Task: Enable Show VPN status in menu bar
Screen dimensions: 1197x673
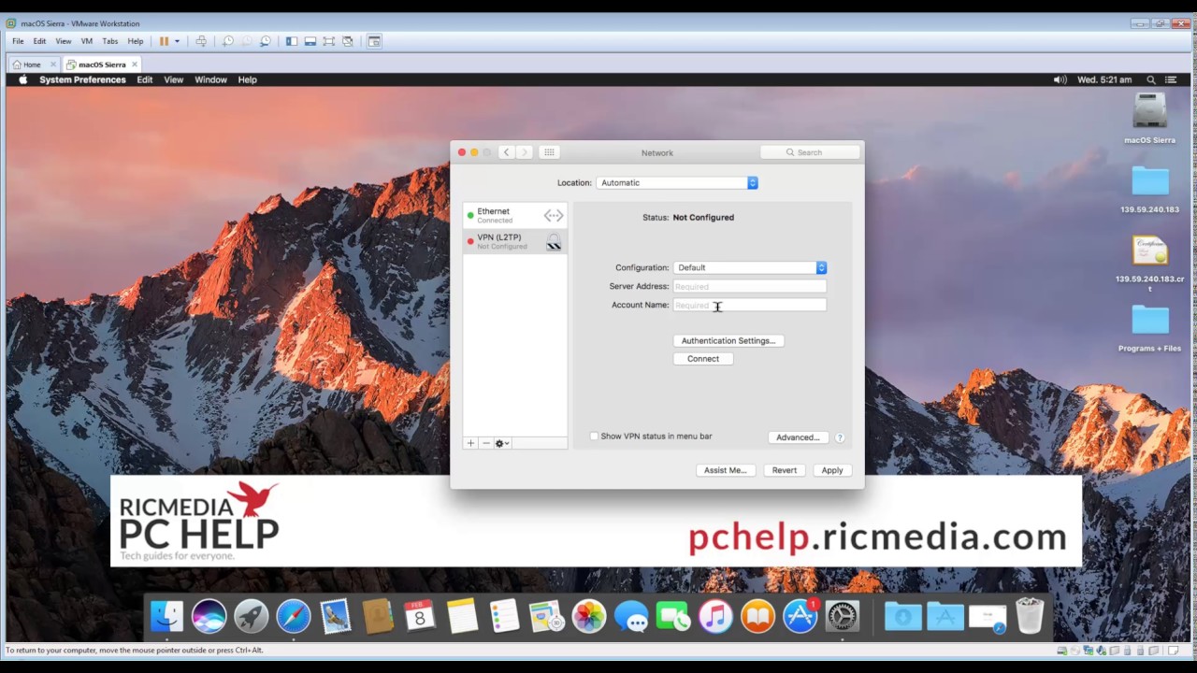Action: 594,437
